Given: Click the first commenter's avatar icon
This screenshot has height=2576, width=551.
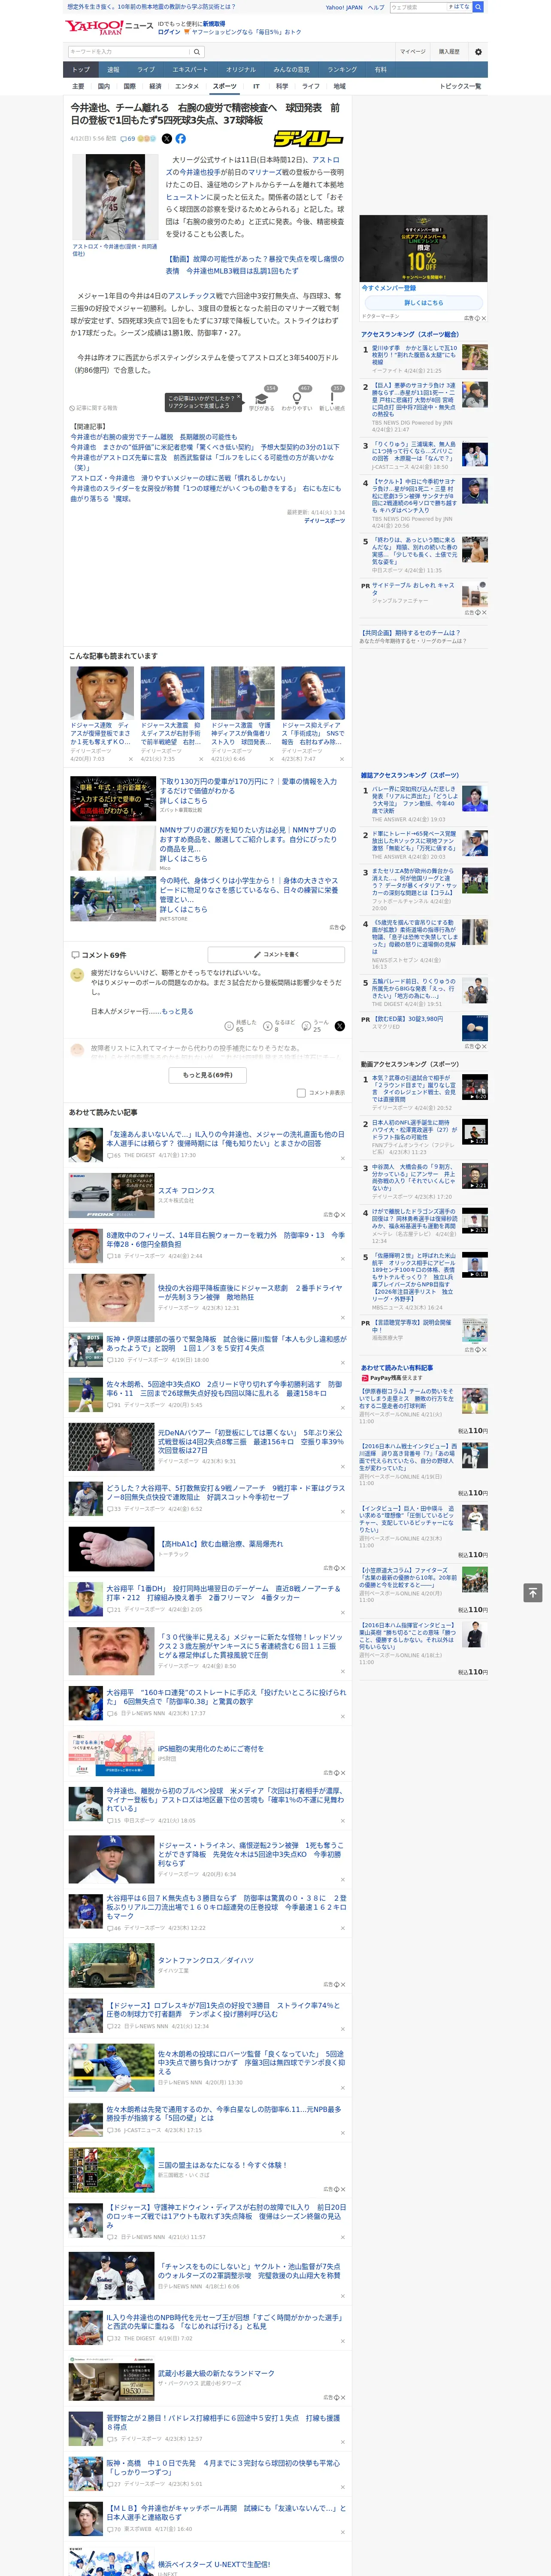Looking at the screenshot, I should [x=77, y=974].
